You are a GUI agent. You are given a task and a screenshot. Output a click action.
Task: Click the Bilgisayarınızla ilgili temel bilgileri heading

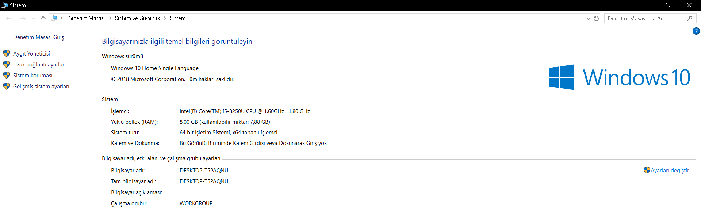177,42
